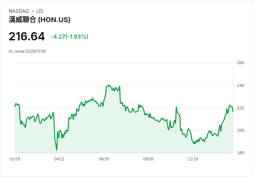Viewport: 254px width, 177px height.
Task: Click the 260 price axis label
Action: coord(241,63)
